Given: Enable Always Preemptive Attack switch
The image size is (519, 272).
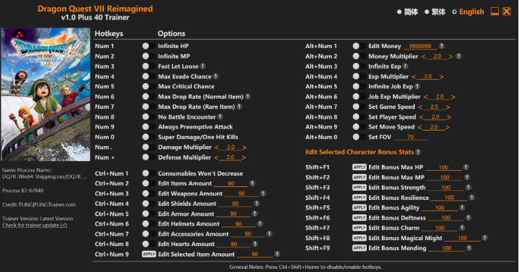Looking at the screenshot, I should pos(149,127).
